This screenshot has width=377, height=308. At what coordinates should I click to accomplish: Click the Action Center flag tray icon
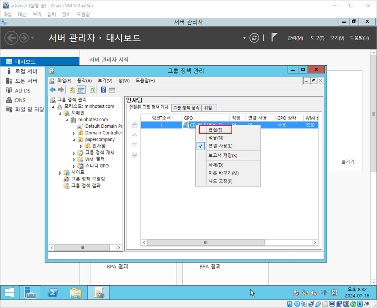pyautogui.click(x=296, y=293)
